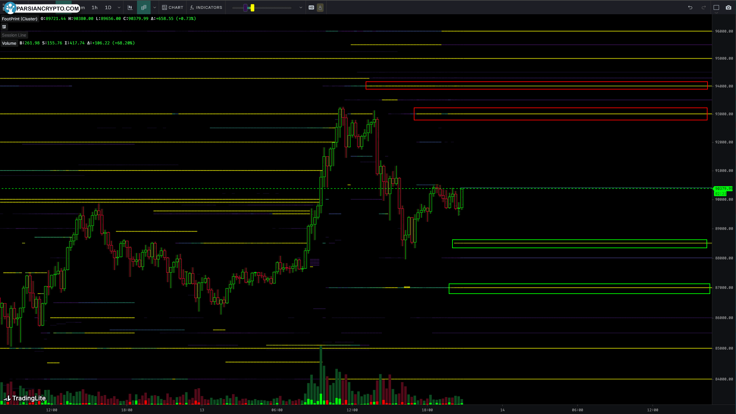Click the 96000.00 price axis label
The height and width of the screenshot is (414, 736).
(x=724, y=31)
